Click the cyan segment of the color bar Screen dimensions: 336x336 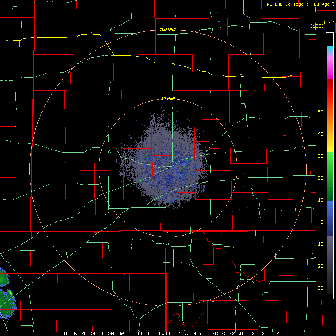(330, 49)
